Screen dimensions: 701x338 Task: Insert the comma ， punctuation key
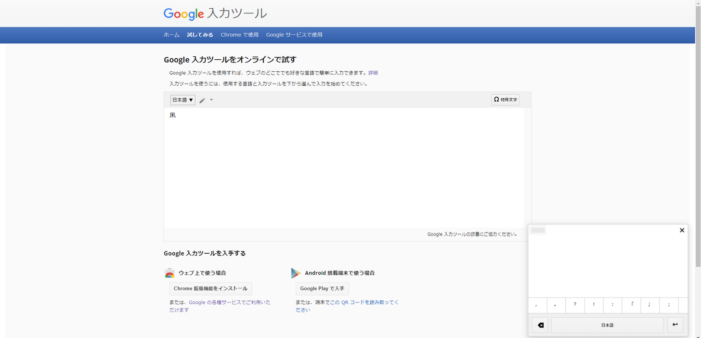(x=537, y=305)
